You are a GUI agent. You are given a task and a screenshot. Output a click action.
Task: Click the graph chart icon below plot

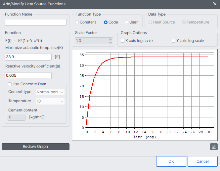[214, 147]
